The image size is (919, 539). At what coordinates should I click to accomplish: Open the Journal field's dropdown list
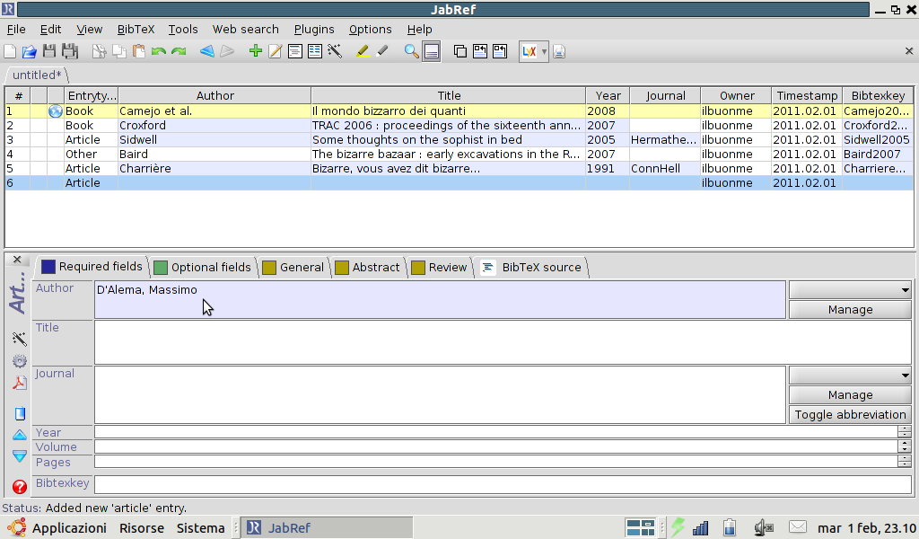pyautogui.click(x=850, y=376)
